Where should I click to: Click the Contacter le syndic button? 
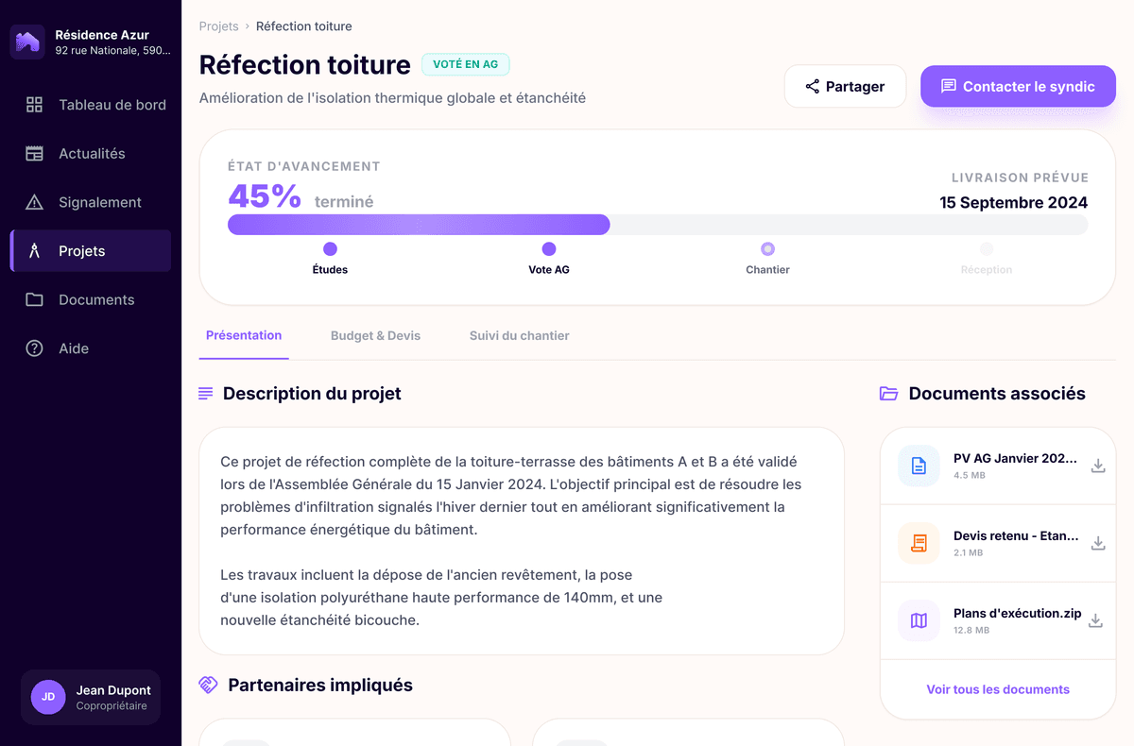[1018, 86]
